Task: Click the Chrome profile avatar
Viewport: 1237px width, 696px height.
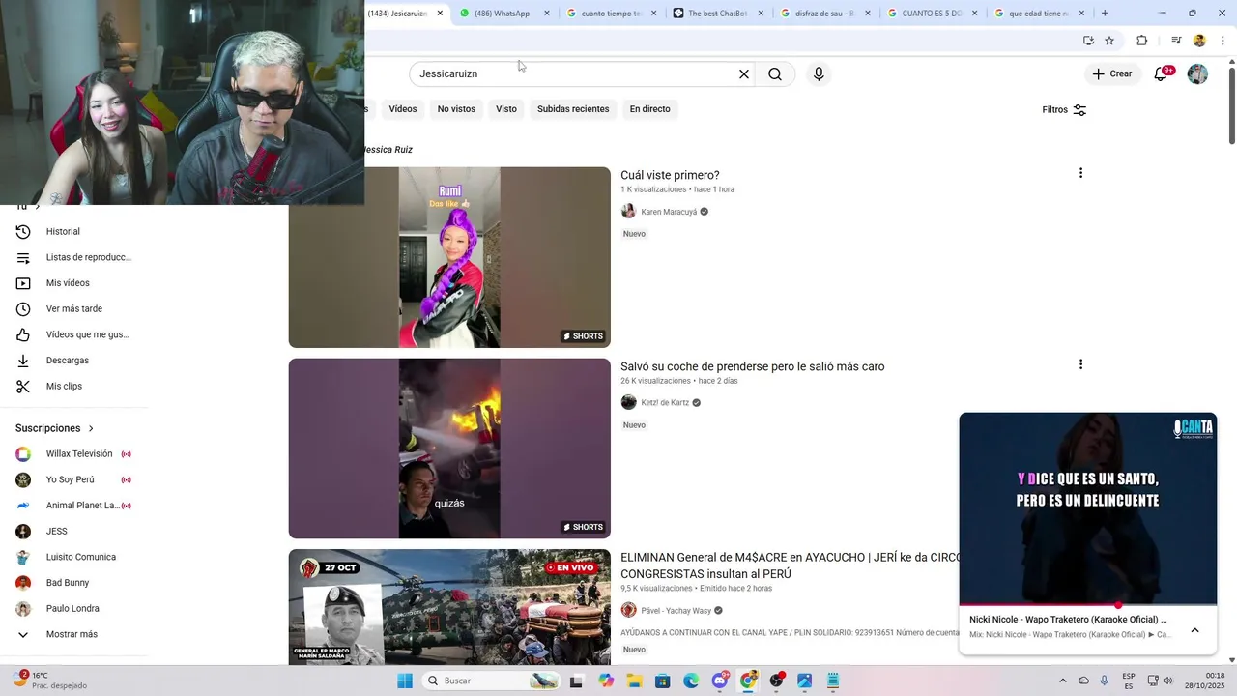Action: (x=1199, y=41)
